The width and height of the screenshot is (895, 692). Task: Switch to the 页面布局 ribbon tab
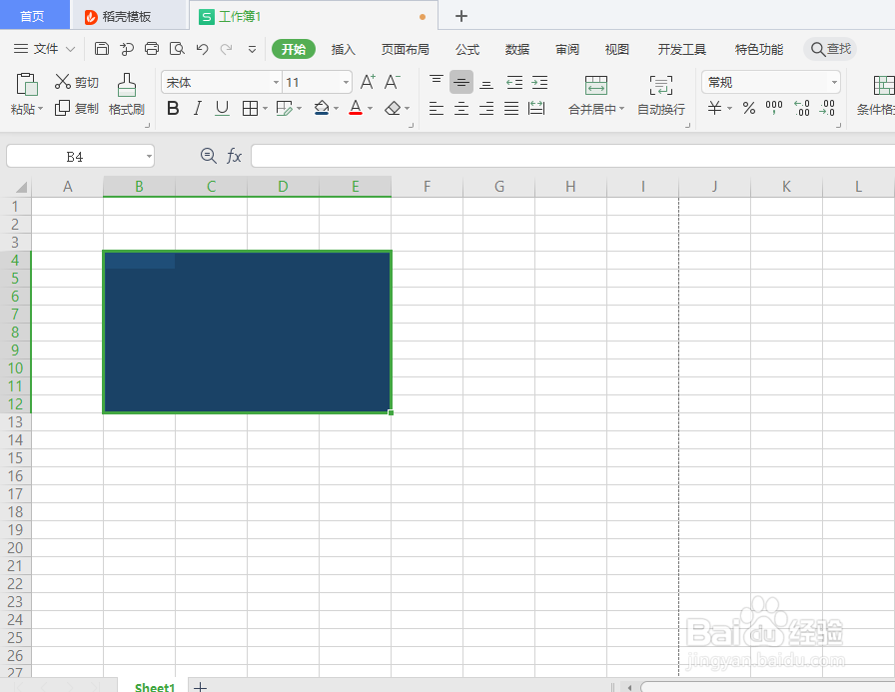coord(406,50)
